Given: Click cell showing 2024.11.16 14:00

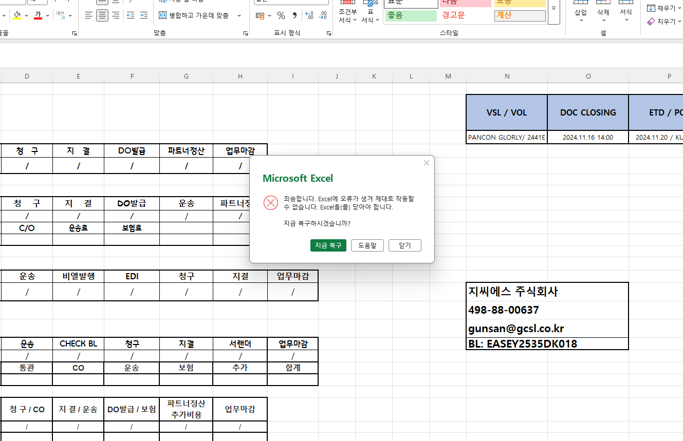Looking at the screenshot, I should [x=588, y=137].
